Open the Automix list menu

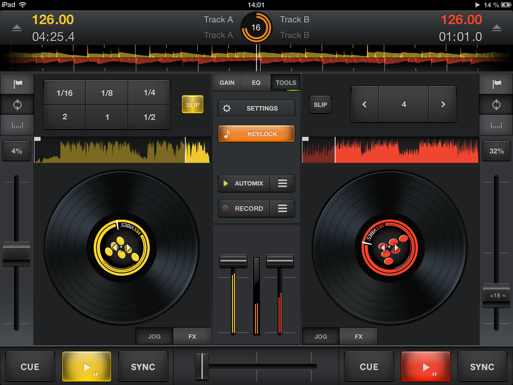click(282, 183)
